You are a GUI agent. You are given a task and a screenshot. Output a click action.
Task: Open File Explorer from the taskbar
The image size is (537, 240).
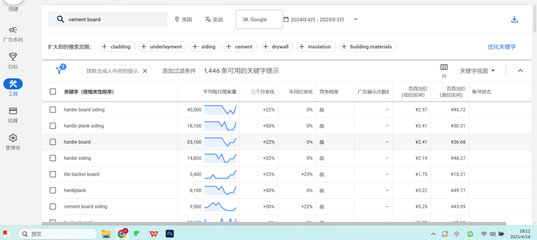point(106,234)
